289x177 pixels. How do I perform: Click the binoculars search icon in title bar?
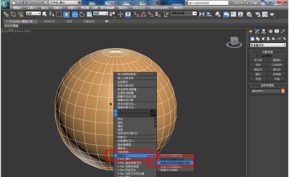231,3
